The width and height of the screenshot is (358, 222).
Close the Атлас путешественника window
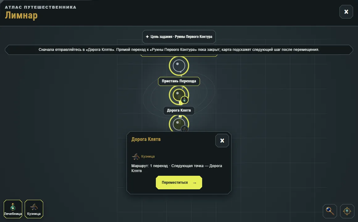pyautogui.click(x=346, y=12)
